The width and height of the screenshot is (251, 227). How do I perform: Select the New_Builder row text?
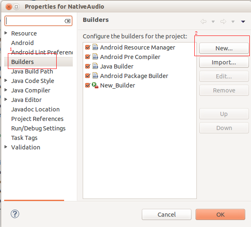117,85
